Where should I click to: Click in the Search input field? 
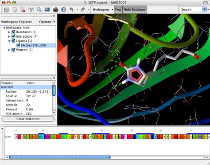pos(191,10)
